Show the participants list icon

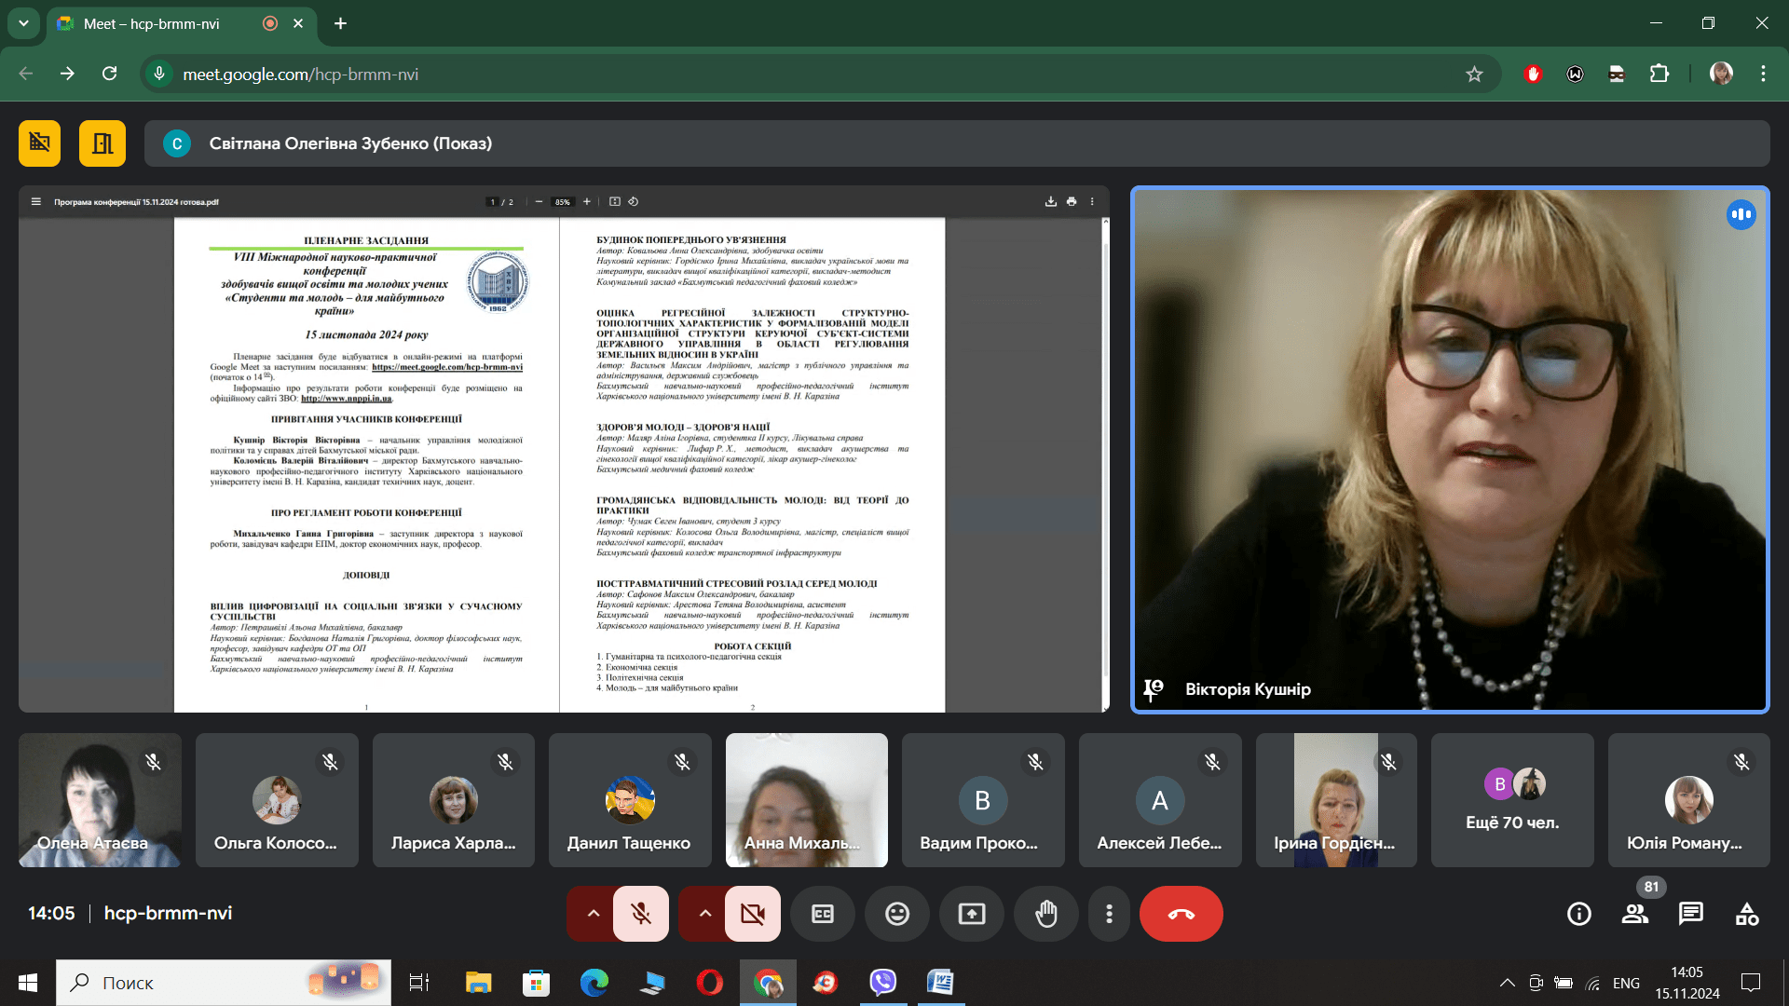tap(1635, 914)
